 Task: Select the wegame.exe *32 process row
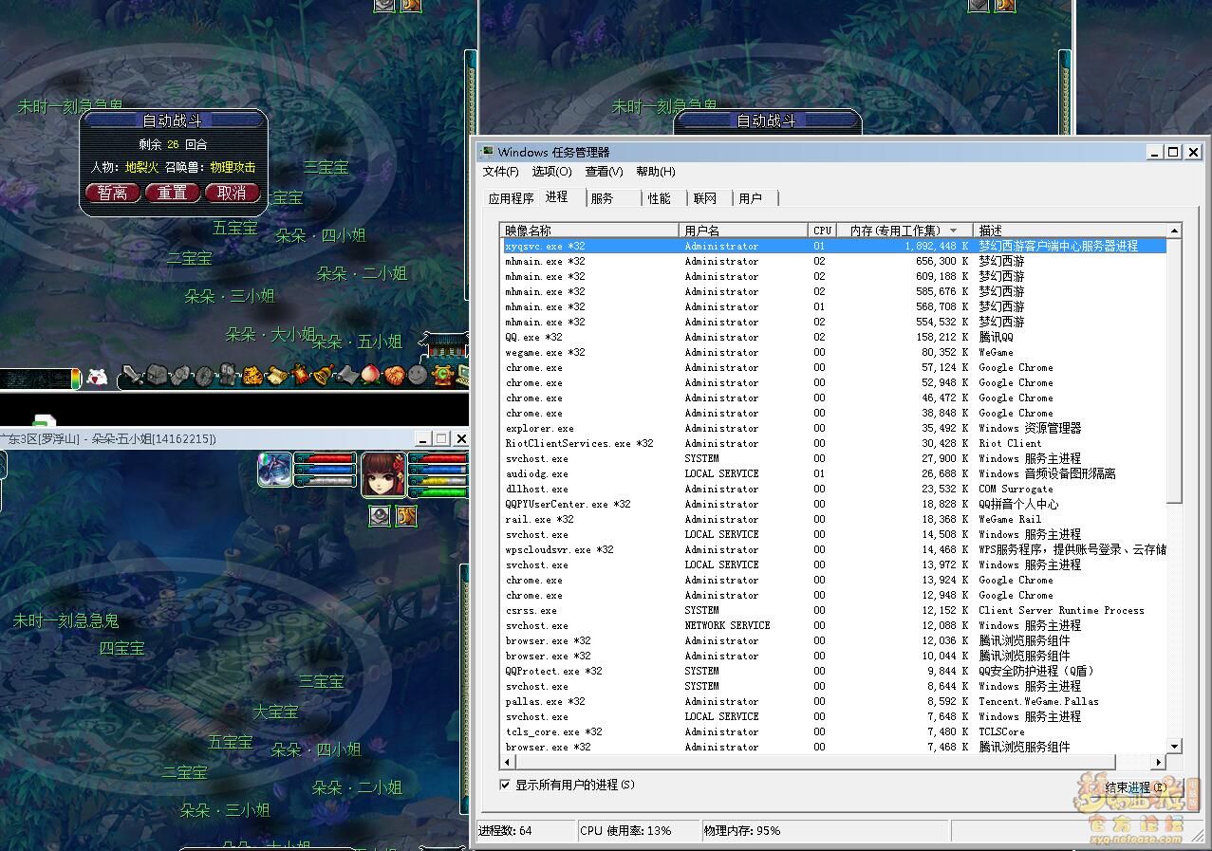point(834,352)
